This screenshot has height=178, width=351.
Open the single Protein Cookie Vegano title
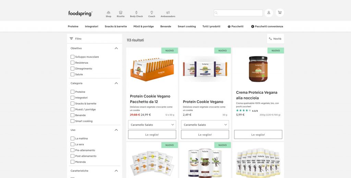[x=203, y=102]
